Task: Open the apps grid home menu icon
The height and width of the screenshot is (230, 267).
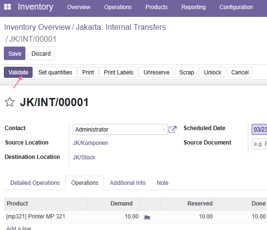Action: (7, 7)
